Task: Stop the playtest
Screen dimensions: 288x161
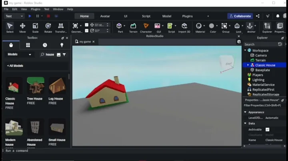Action: tap(48, 16)
